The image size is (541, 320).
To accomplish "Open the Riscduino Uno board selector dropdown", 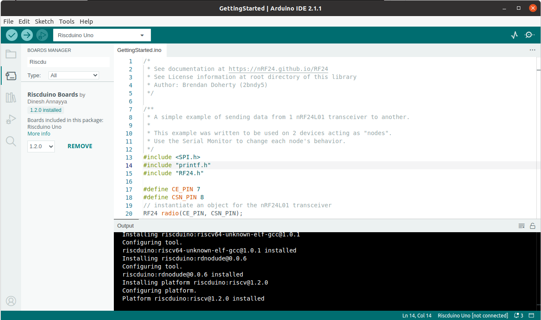I will 102,35.
